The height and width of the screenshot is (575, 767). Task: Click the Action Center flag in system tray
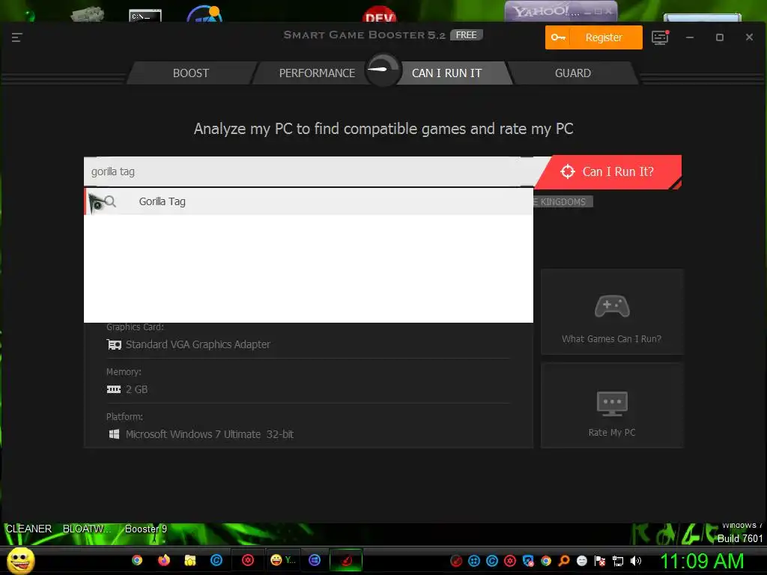(600, 561)
